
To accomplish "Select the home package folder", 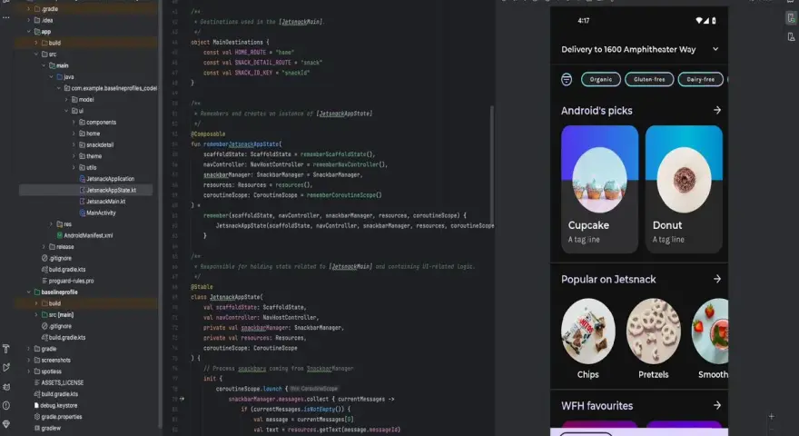I will 89,134.
